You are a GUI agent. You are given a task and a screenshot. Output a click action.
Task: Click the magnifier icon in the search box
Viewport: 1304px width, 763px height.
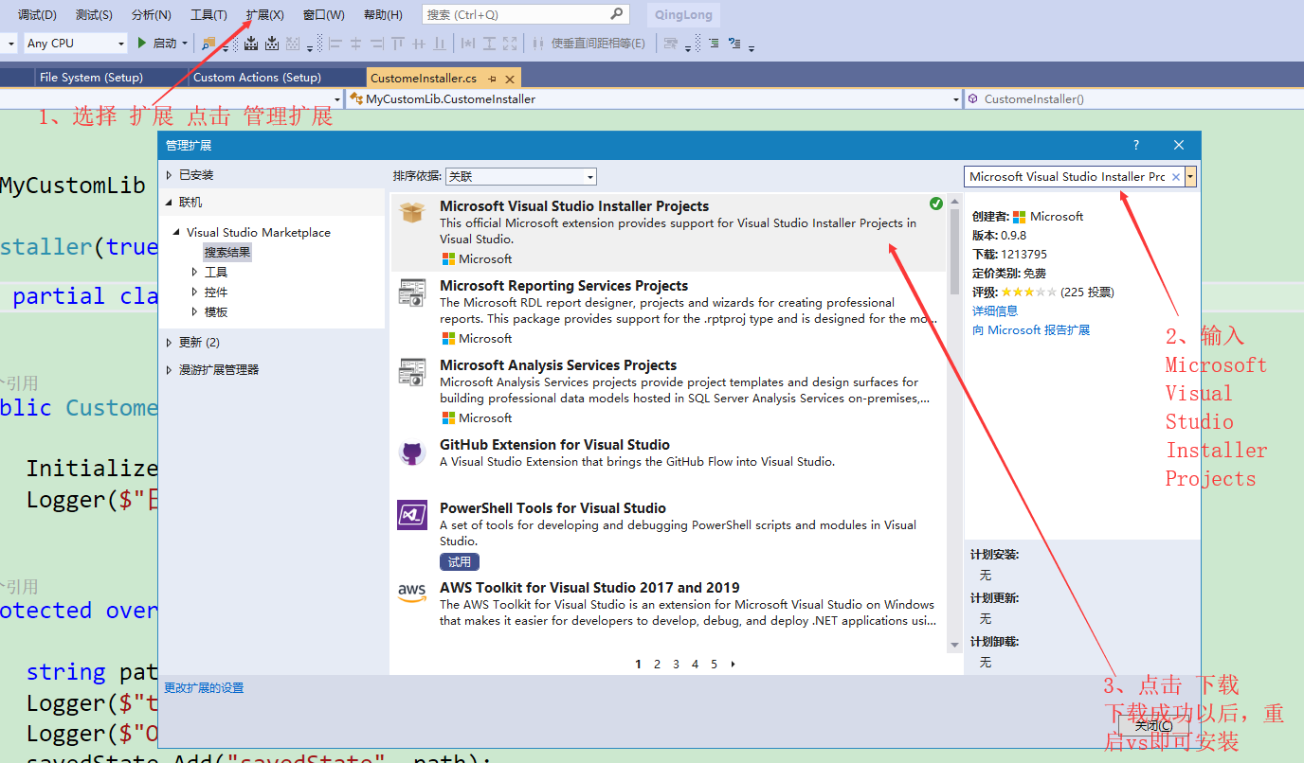click(x=617, y=14)
